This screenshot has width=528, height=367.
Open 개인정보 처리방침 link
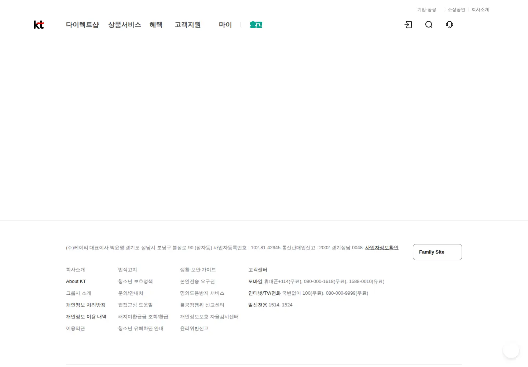pos(86,305)
